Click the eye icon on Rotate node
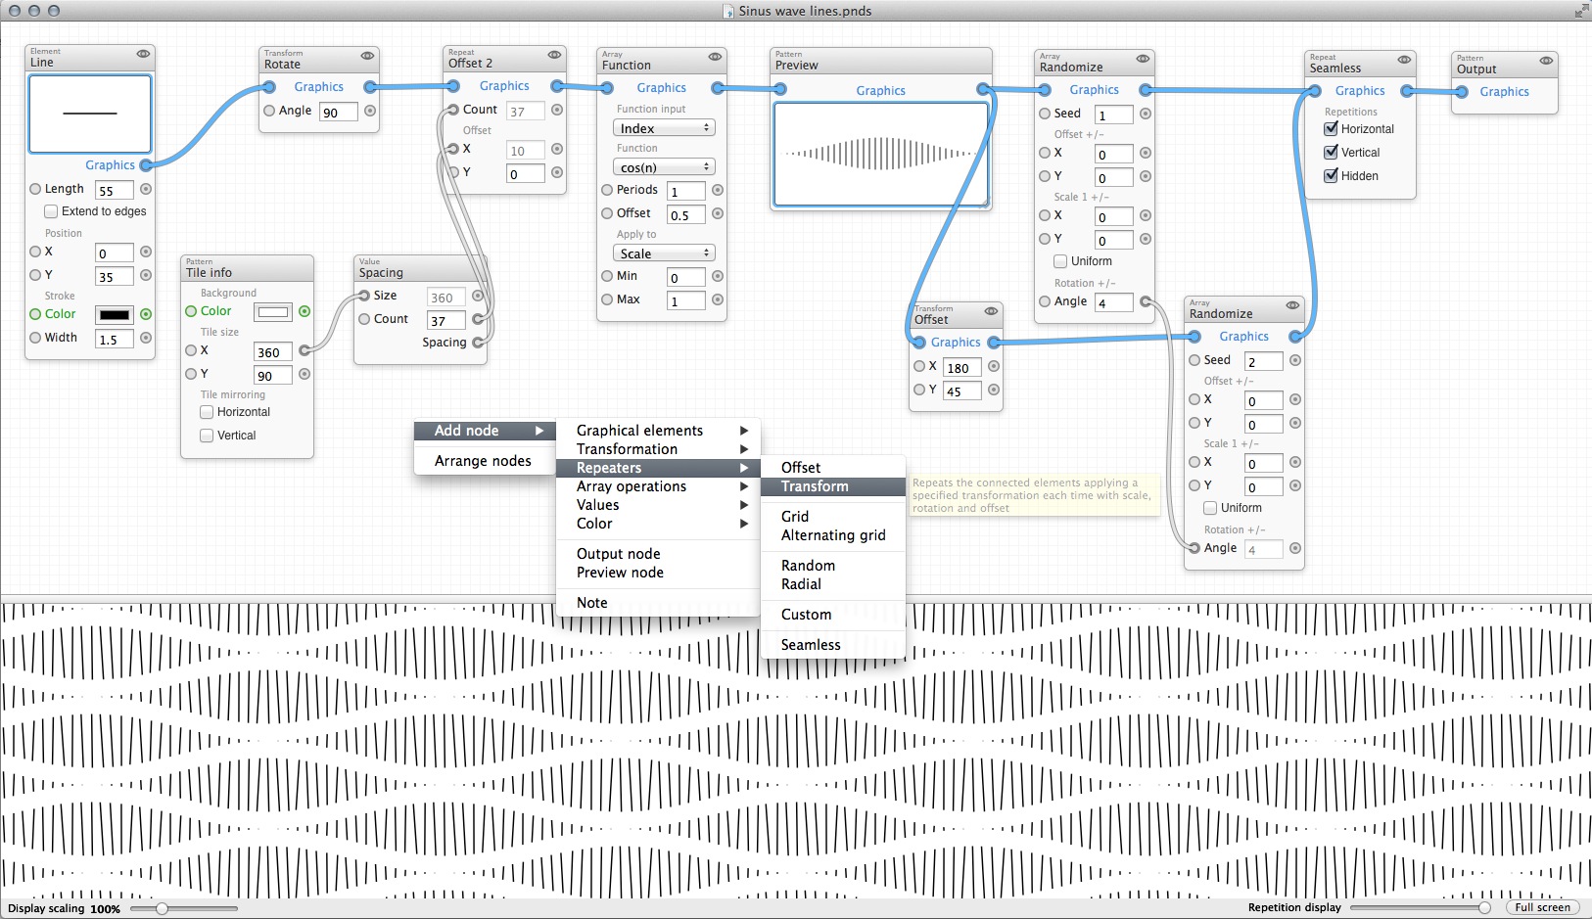This screenshot has width=1592, height=919. tap(367, 56)
